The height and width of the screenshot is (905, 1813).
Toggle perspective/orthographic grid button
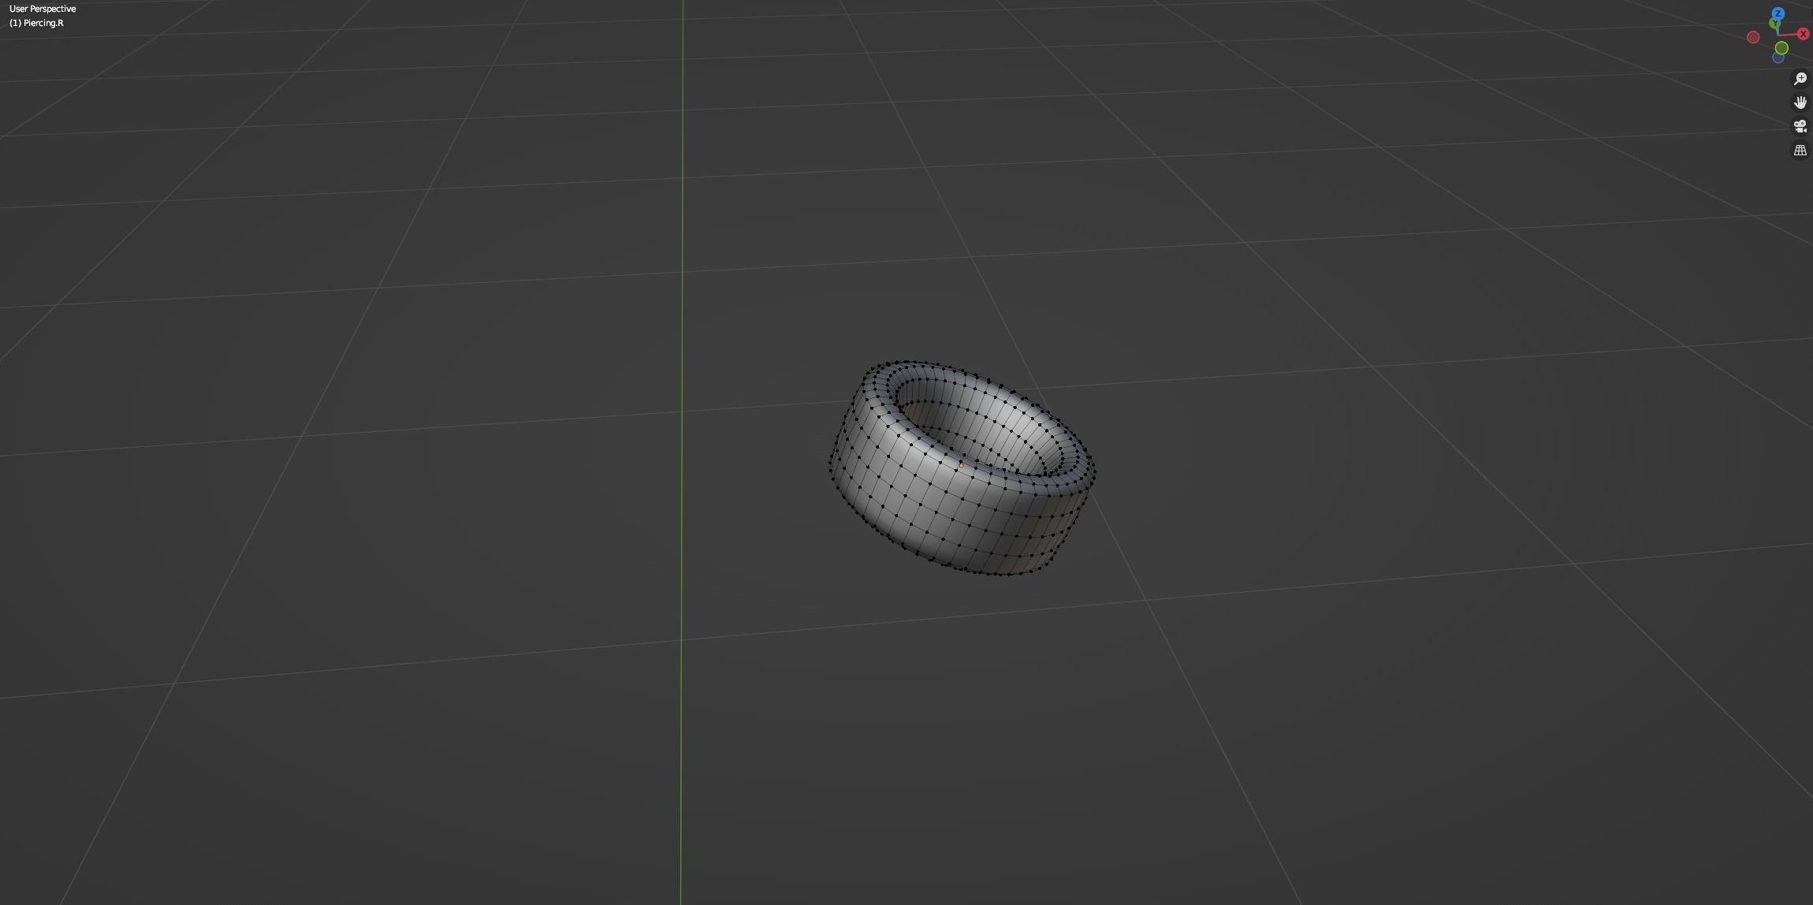1800,150
